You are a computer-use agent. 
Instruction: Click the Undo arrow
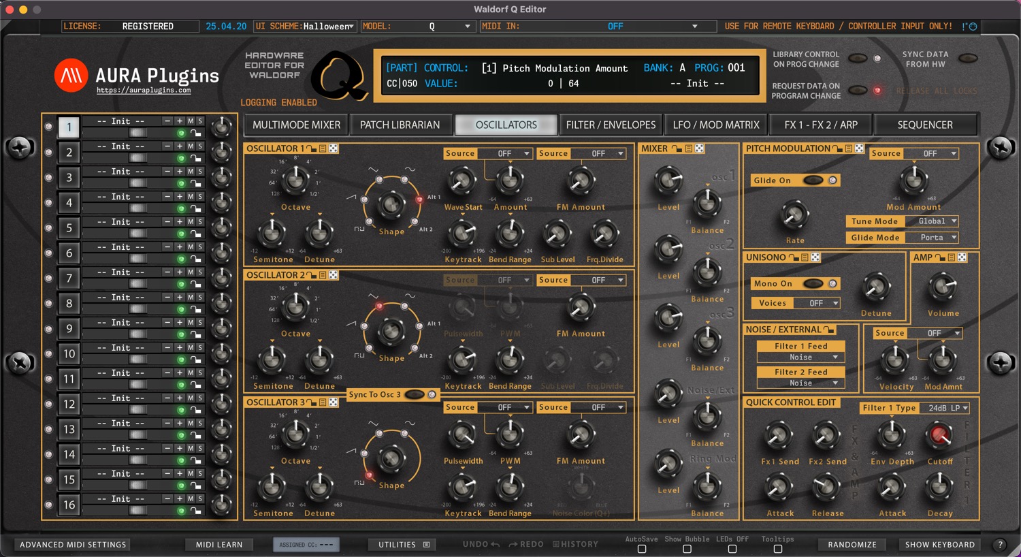point(495,545)
